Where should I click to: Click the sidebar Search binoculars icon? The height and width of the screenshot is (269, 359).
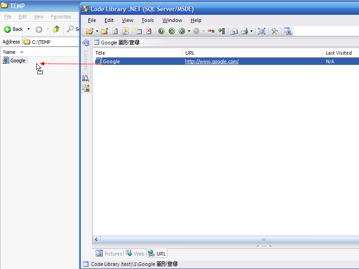pos(86,78)
